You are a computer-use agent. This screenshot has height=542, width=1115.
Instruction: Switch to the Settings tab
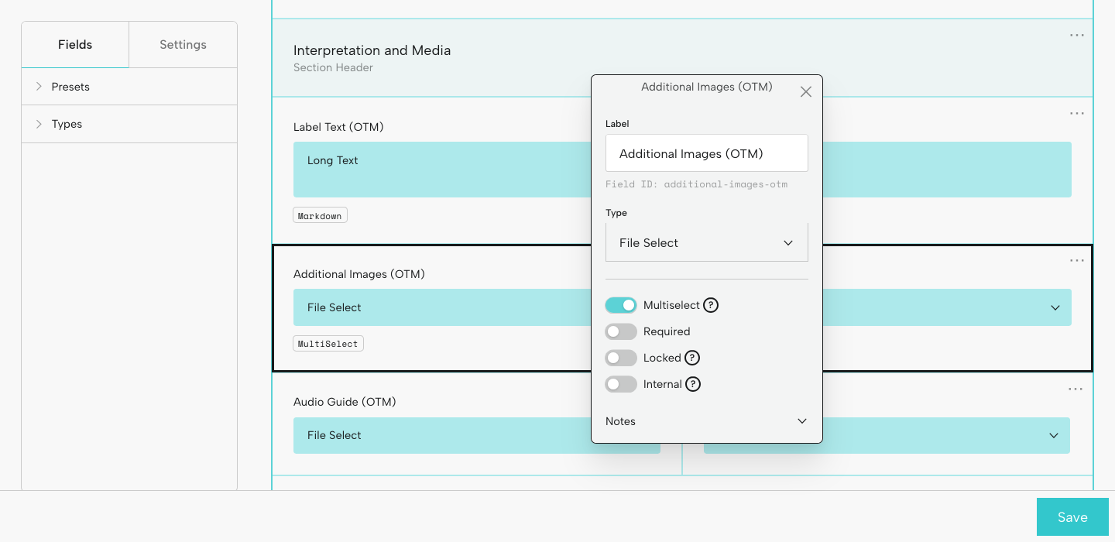point(183,45)
